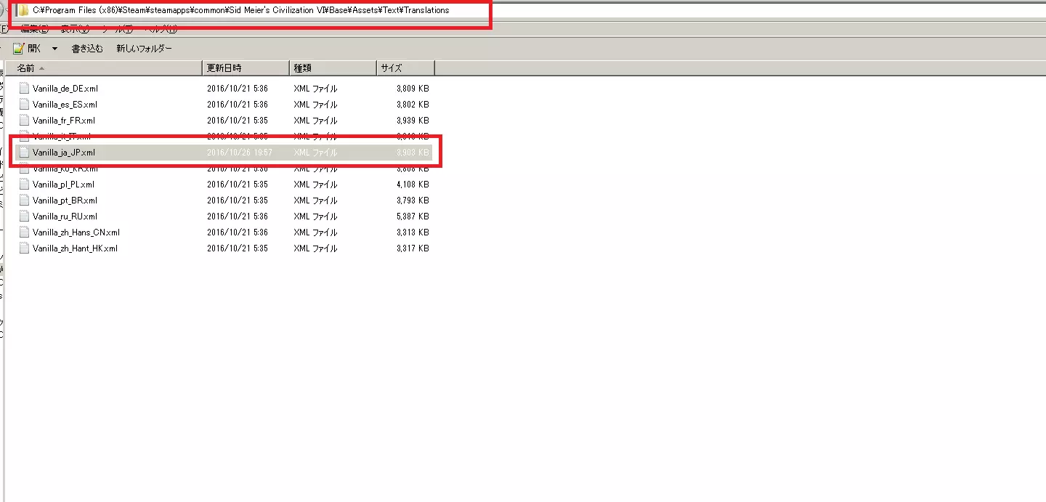The width and height of the screenshot is (1046, 502).
Task: Select the file name Vanilla_pt_BR.xml
Action: tap(65, 200)
